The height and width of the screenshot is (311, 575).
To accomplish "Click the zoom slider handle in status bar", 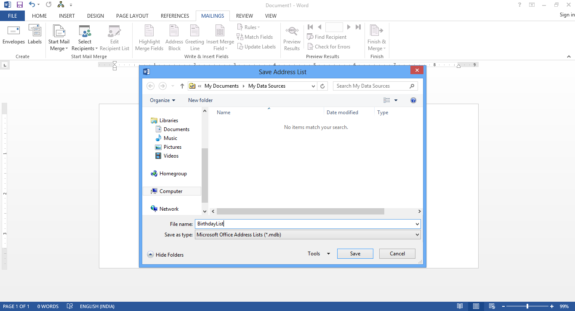I will pos(527,306).
